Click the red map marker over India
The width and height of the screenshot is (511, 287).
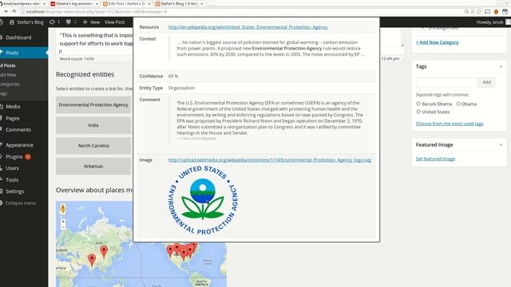coord(92,260)
